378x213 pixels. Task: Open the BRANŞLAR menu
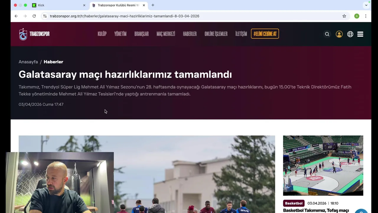coord(141,34)
